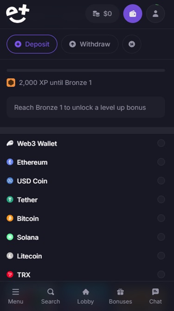Click the Deposit button
This screenshot has height=311, width=174.
coord(32,44)
